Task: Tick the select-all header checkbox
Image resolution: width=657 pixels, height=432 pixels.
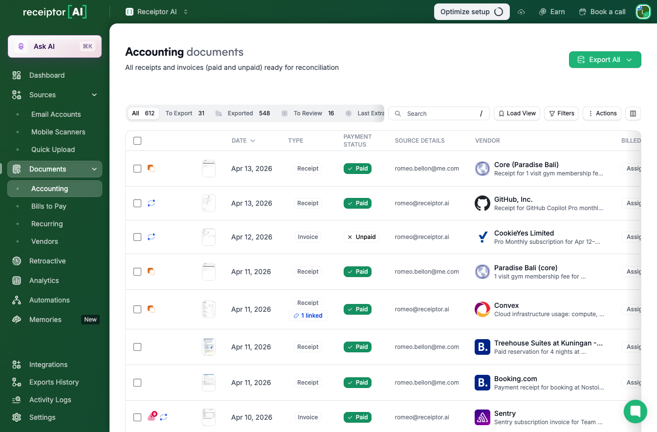Action: (x=137, y=141)
